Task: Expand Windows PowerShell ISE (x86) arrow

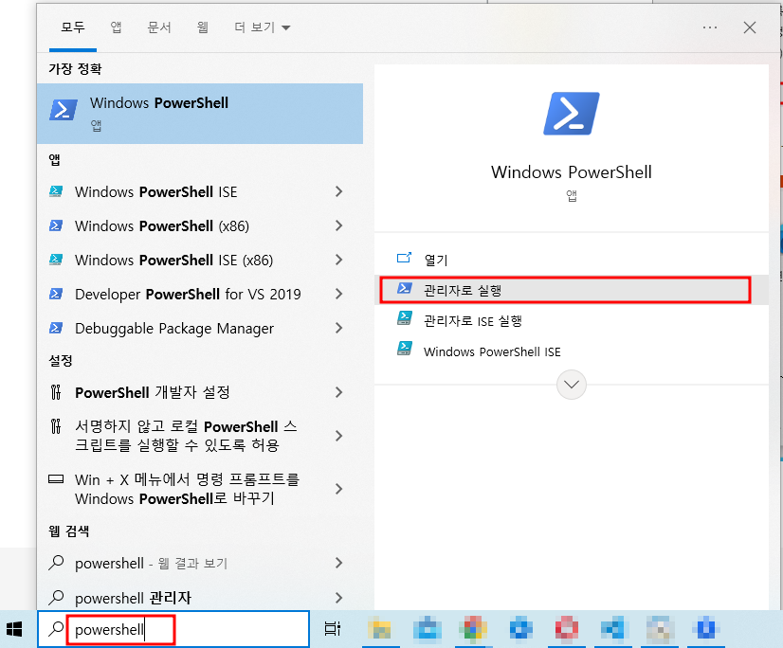Action: pyautogui.click(x=339, y=260)
